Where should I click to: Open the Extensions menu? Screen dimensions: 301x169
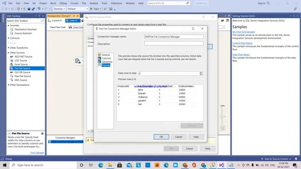click(x=116, y=3)
